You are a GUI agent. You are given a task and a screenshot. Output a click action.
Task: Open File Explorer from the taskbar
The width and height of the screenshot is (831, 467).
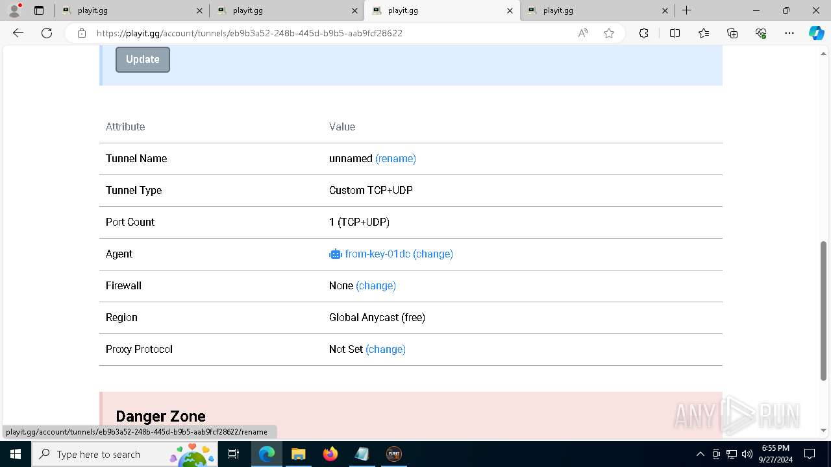(x=298, y=454)
